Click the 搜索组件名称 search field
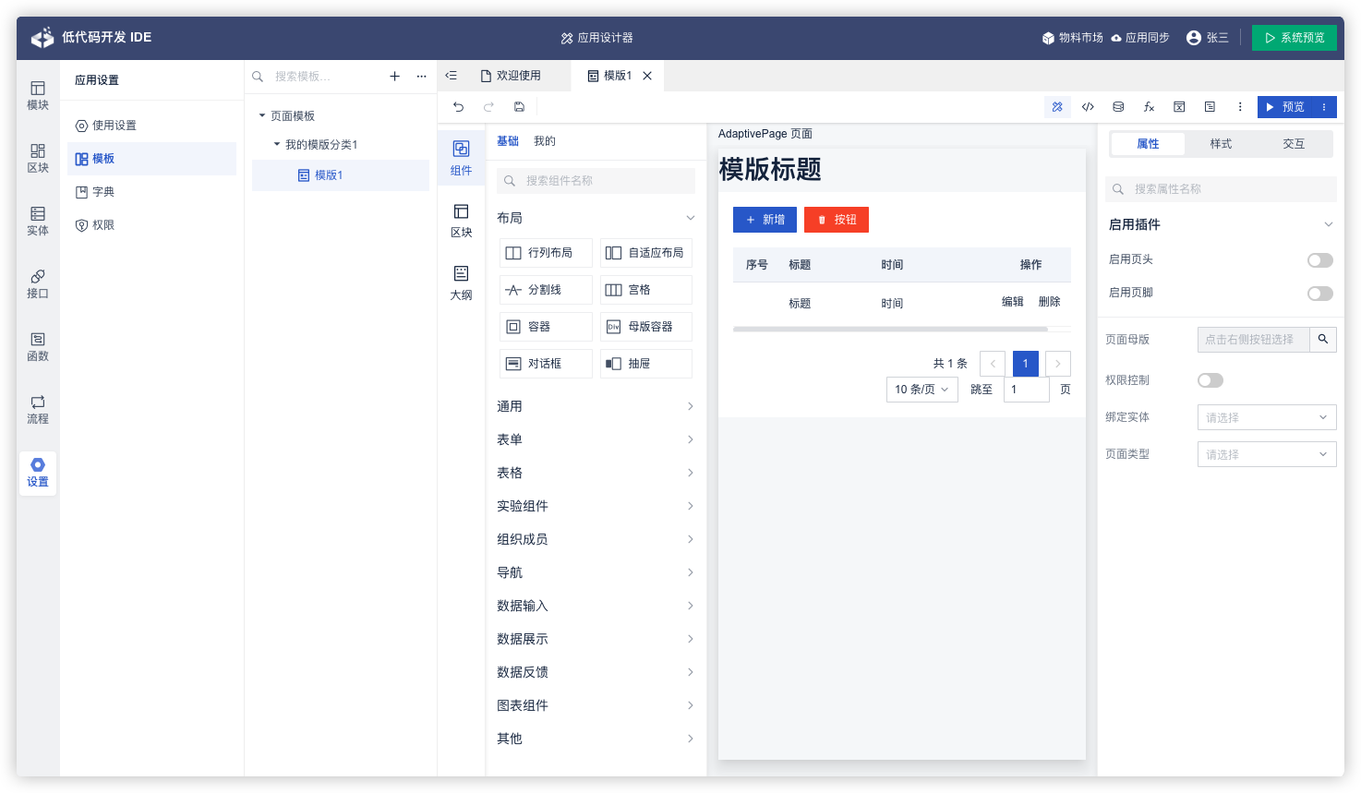Viewport: 1361px width, 793px height. [x=605, y=181]
